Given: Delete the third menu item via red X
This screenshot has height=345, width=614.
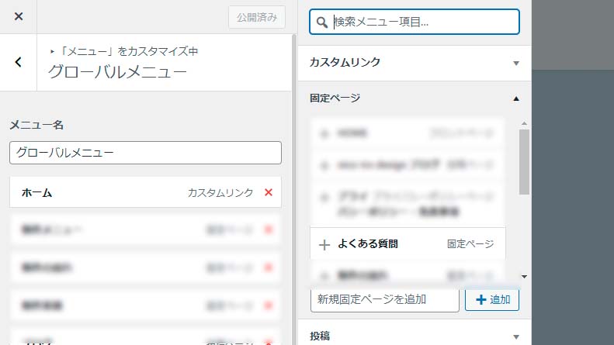Looking at the screenshot, I should tap(269, 267).
